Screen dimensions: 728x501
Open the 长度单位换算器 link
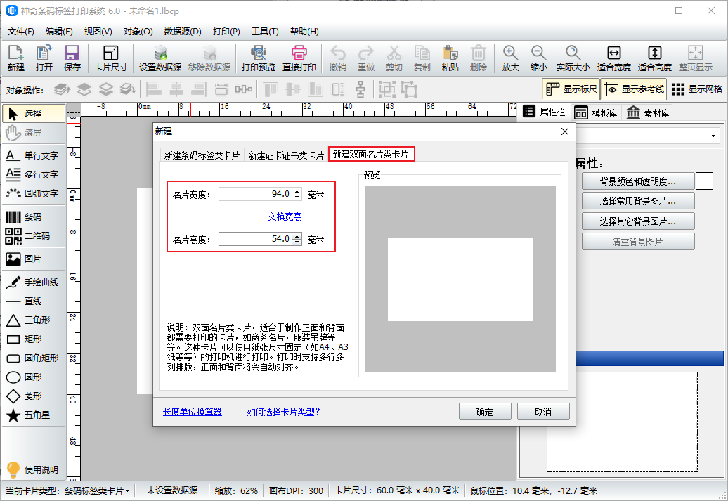point(192,412)
